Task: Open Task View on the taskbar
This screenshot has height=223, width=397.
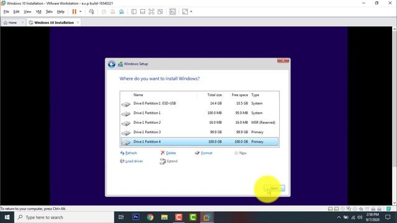Action: [x=121, y=217]
